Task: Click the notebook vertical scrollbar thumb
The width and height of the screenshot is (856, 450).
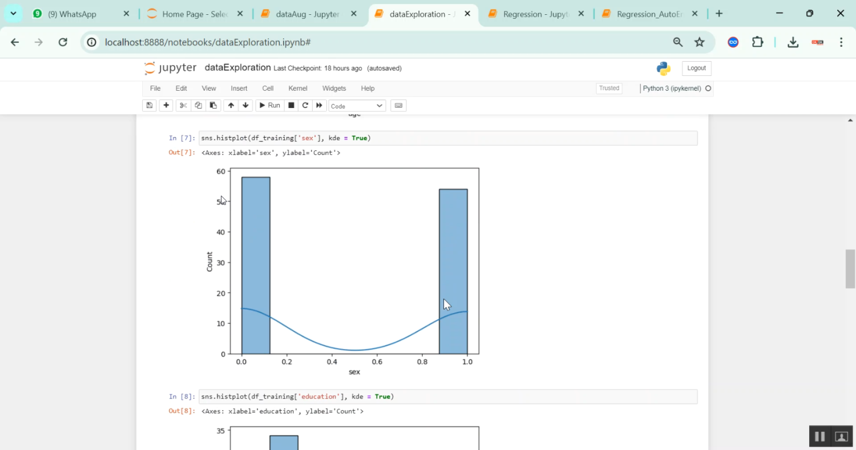Action: coord(850,268)
